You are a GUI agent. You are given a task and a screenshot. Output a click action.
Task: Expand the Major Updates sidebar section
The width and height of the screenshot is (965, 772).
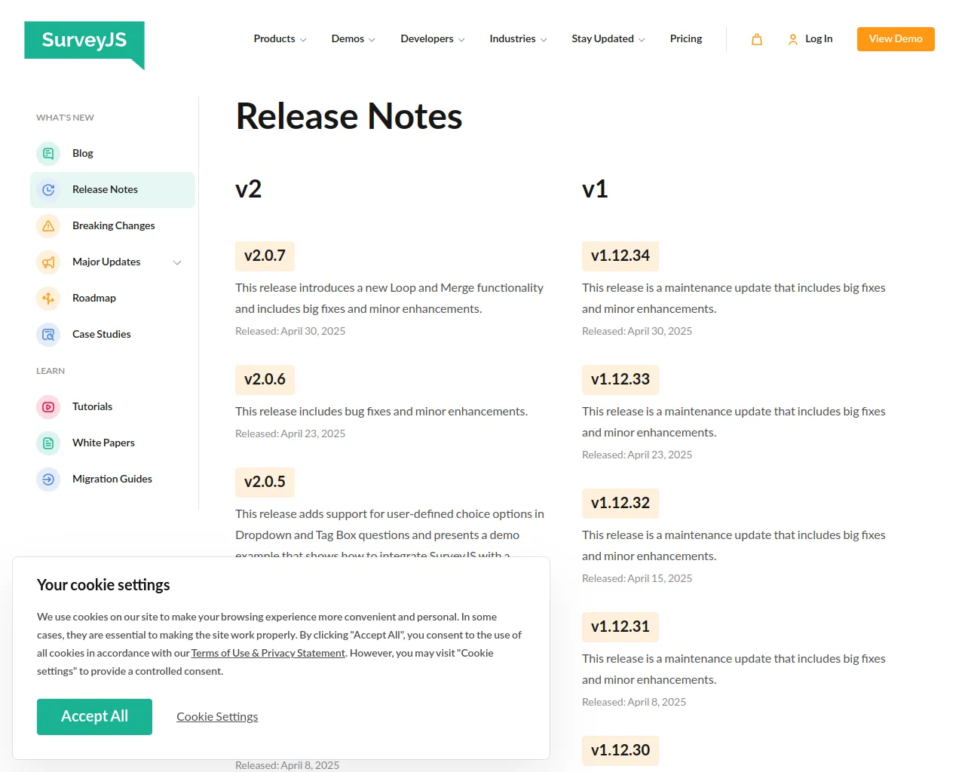[177, 262]
